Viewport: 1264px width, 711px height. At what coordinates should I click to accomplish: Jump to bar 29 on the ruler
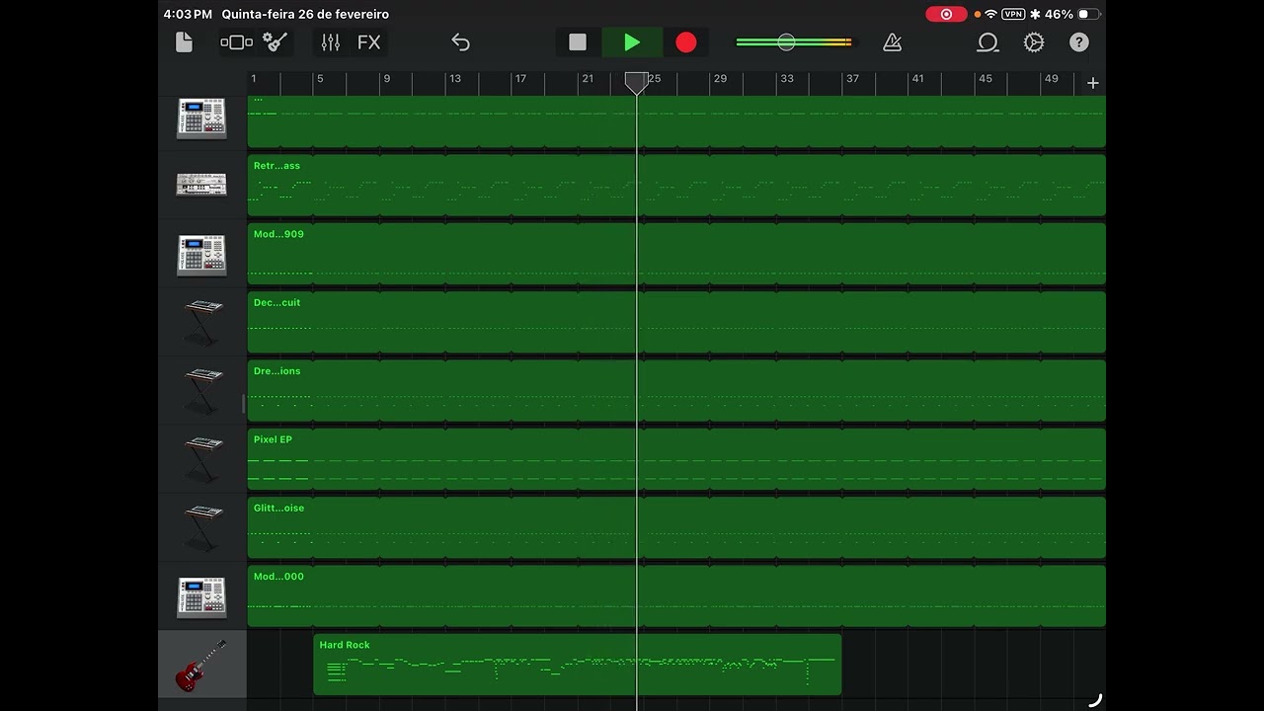[x=720, y=79]
